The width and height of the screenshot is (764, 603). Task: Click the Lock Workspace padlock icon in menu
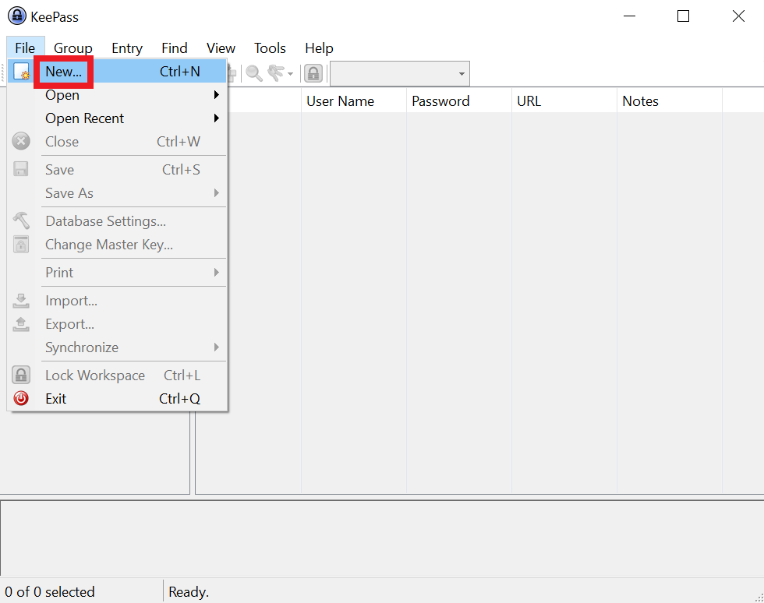[x=21, y=376]
